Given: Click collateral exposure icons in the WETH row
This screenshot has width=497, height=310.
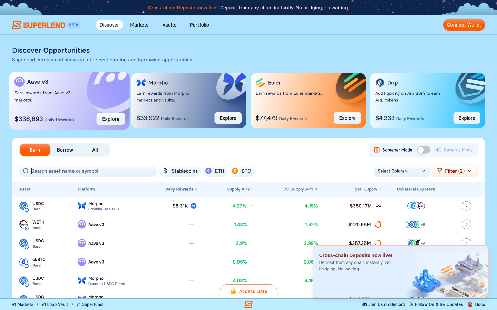Looking at the screenshot, I should pos(414,225).
